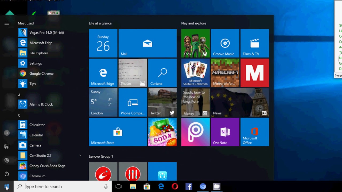Open the Money tile
Image resolution: width=342 pixels, height=192 pixels.
point(196,102)
